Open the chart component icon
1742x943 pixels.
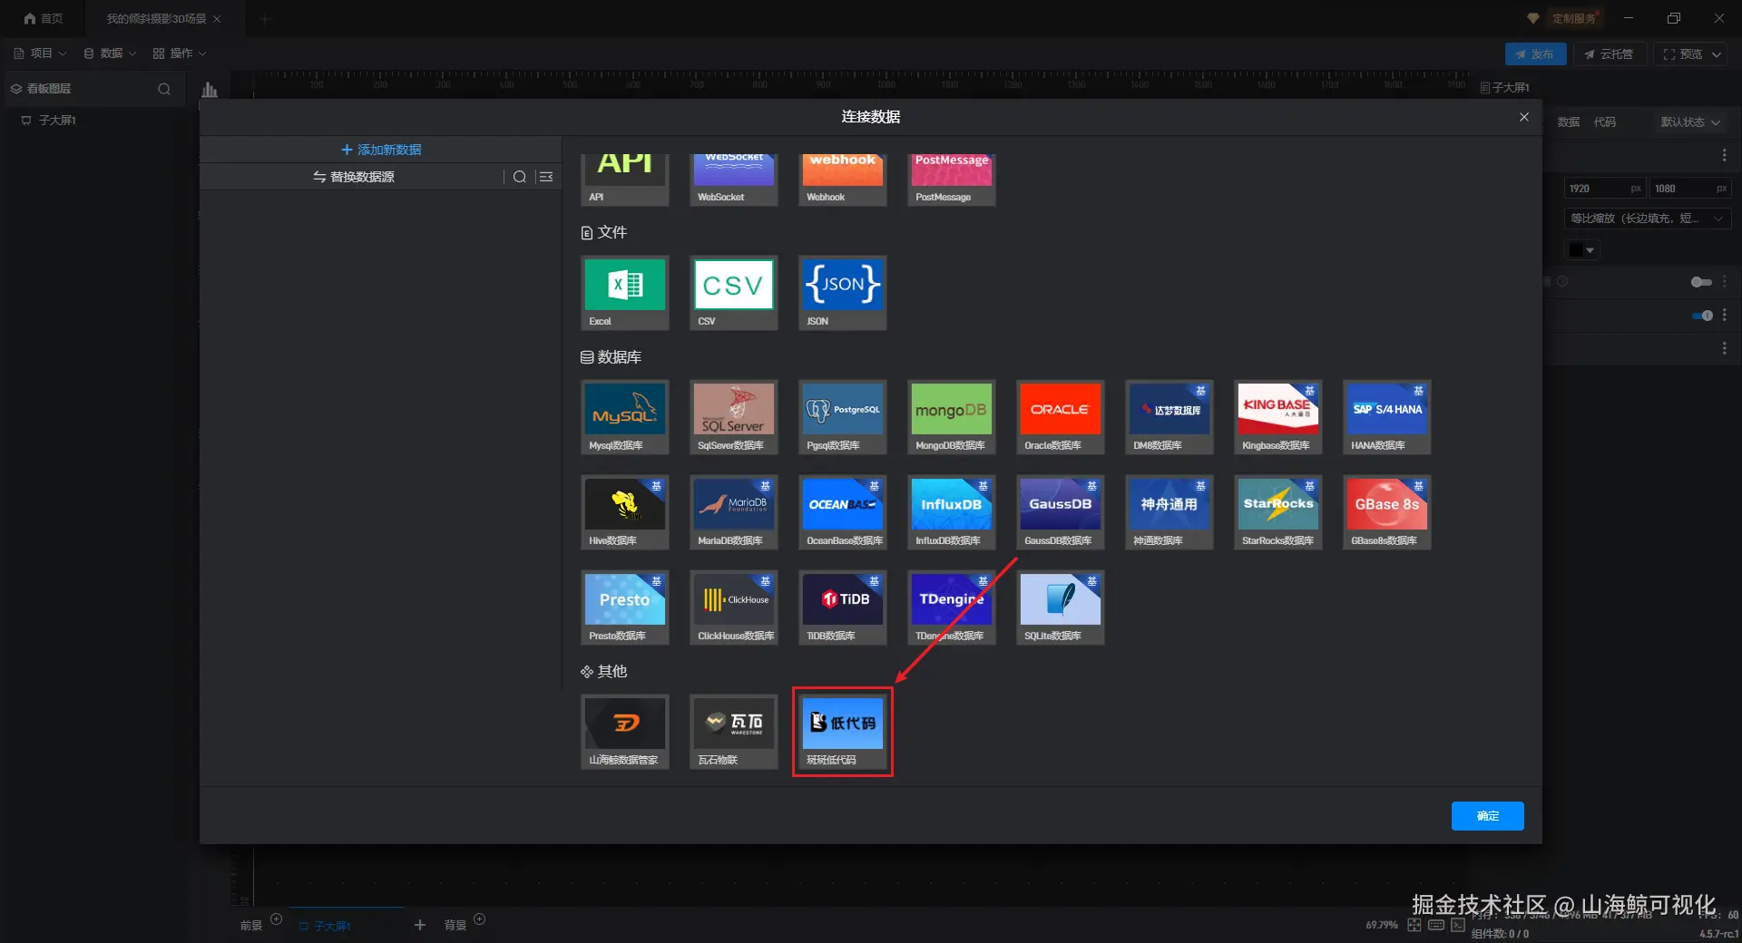coord(210,89)
